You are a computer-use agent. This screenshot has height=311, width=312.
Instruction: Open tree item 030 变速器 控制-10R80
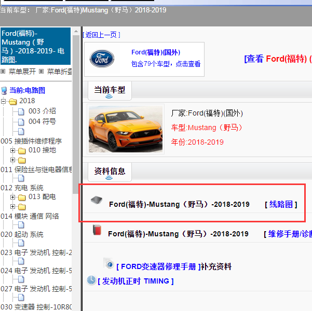[x=36, y=307]
